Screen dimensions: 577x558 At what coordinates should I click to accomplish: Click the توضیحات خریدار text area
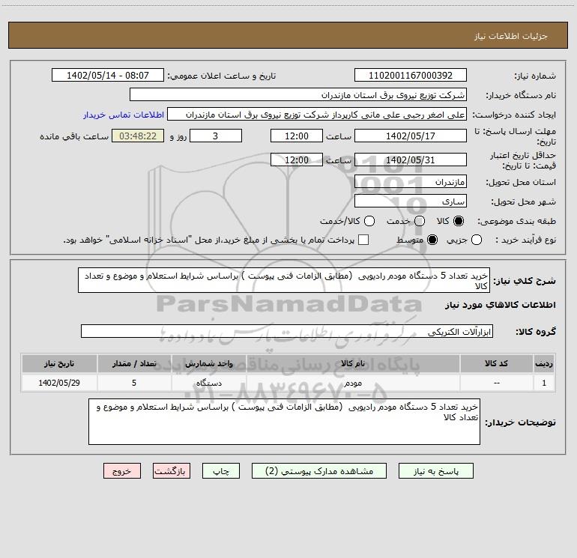tap(284, 422)
